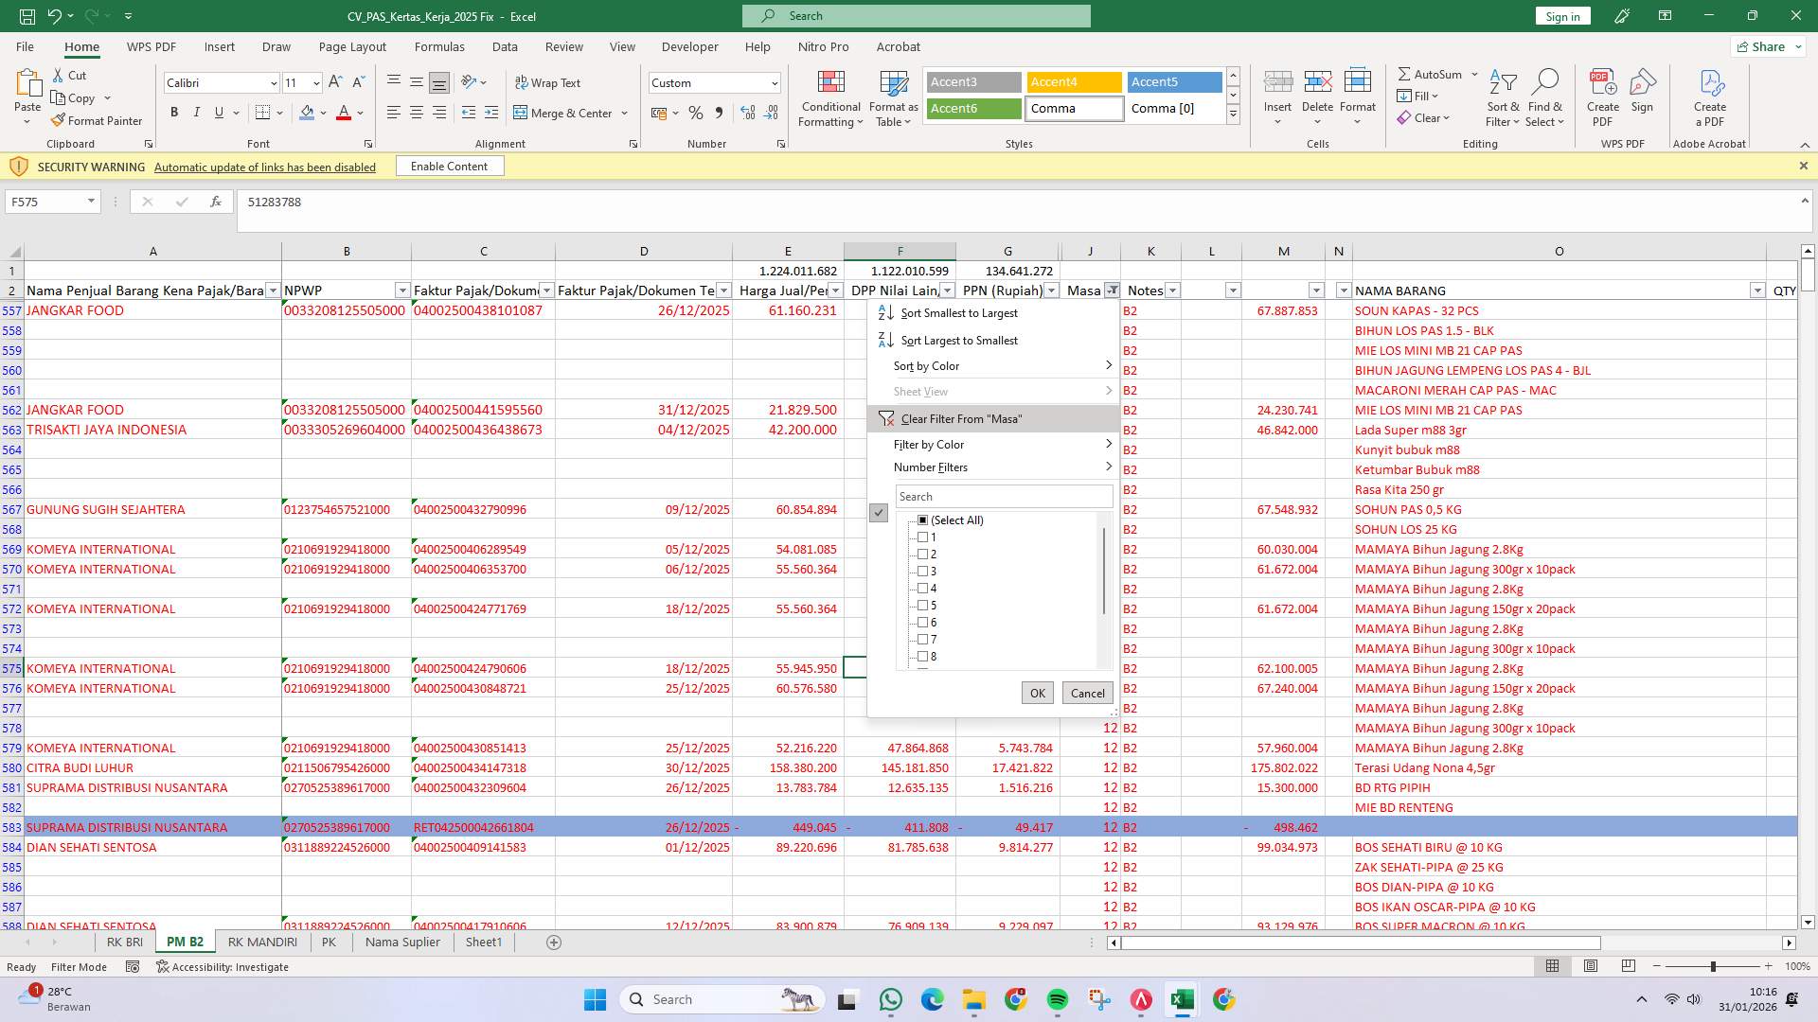The width and height of the screenshot is (1818, 1022).
Task: Open the NPWP column filter dropdown
Action: tap(401, 291)
